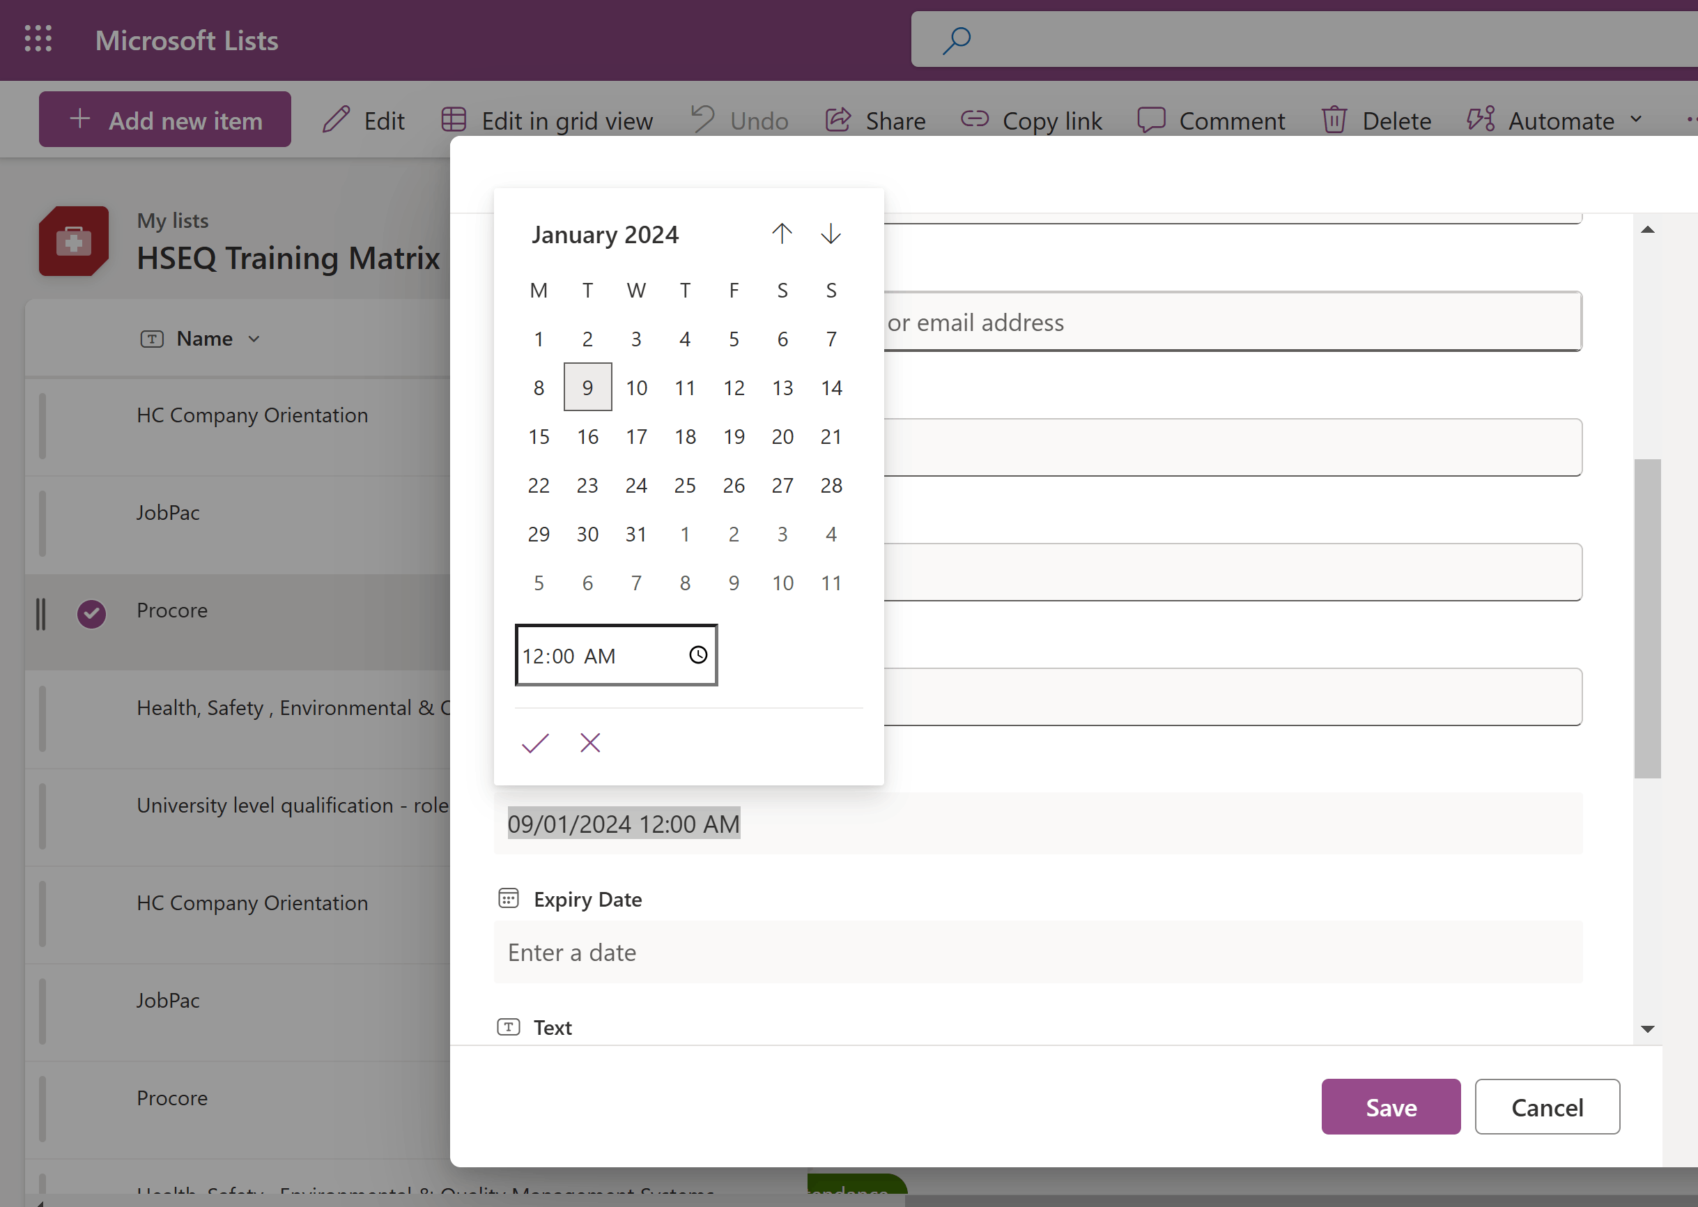Click the Cancel button

click(x=1546, y=1107)
